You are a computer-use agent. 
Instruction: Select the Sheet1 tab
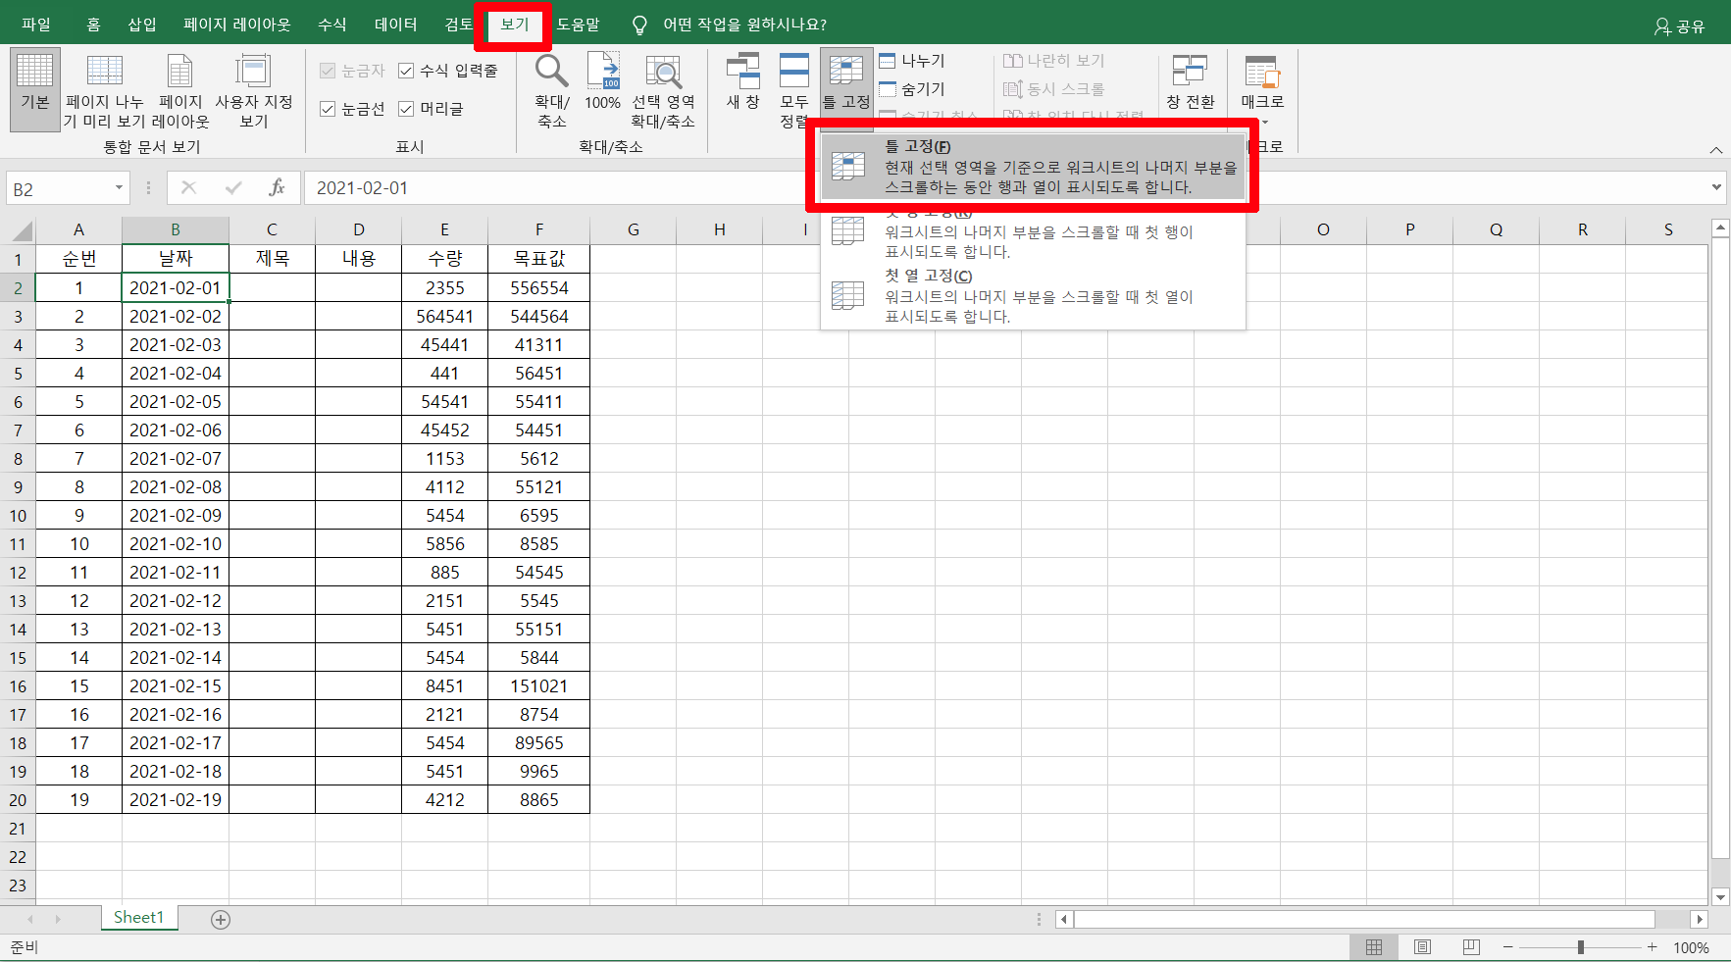(138, 918)
